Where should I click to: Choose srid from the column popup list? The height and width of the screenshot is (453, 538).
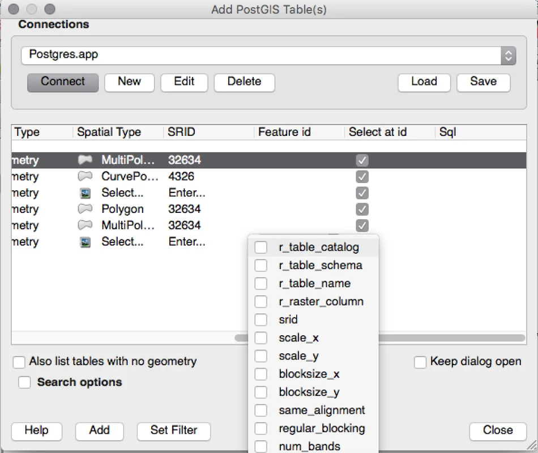(x=261, y=320)
